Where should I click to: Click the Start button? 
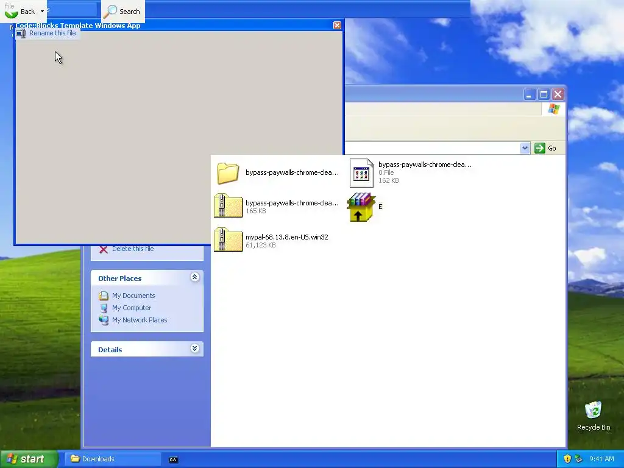click(x=29, y=459)
